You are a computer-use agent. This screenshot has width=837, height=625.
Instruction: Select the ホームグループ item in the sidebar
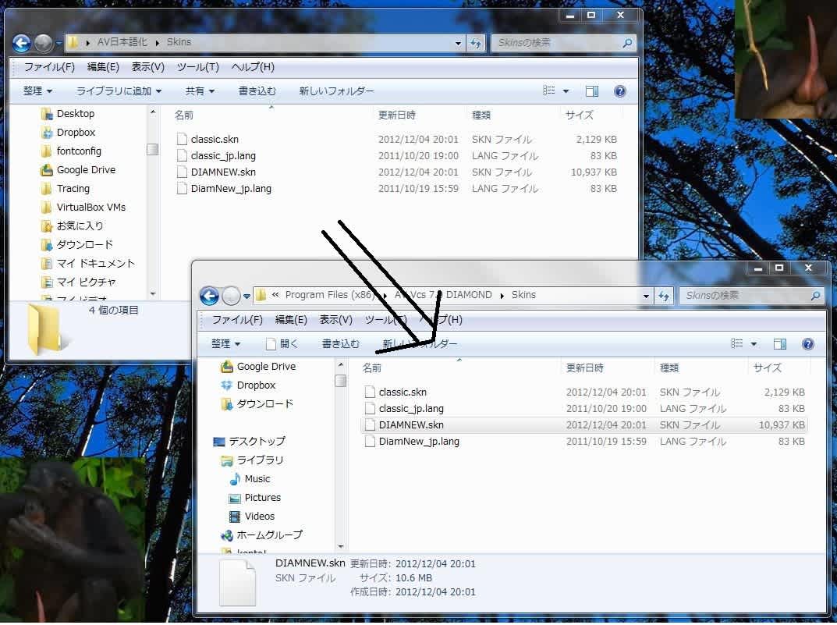[x=269, y=535]
